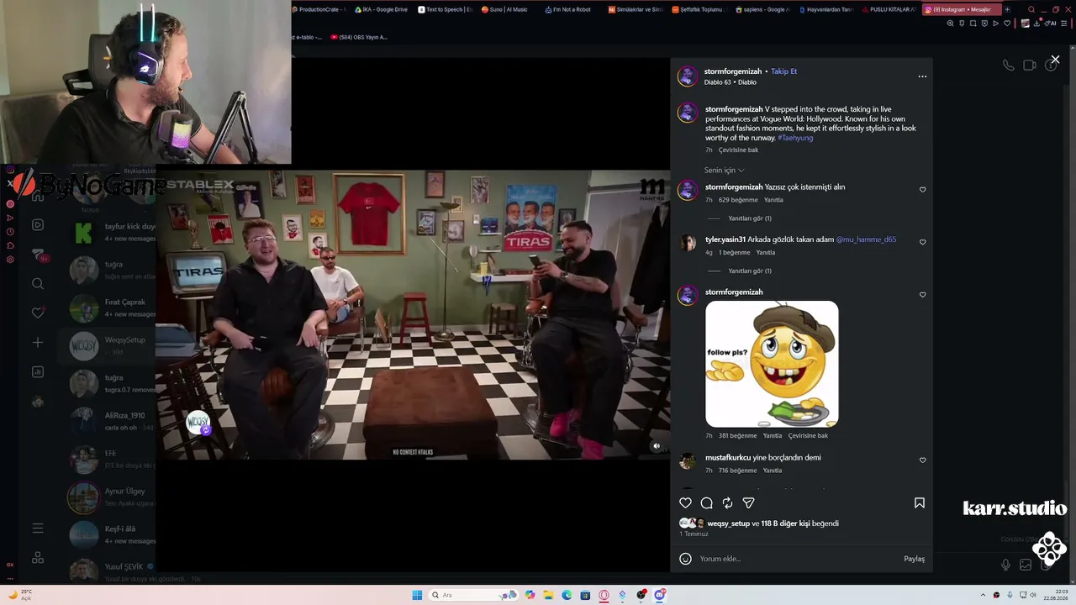Switch to the Suno | AI Music tab
Image resolution: width=1076 pixels, height=605 pixels.
click(x=508, y=9)
